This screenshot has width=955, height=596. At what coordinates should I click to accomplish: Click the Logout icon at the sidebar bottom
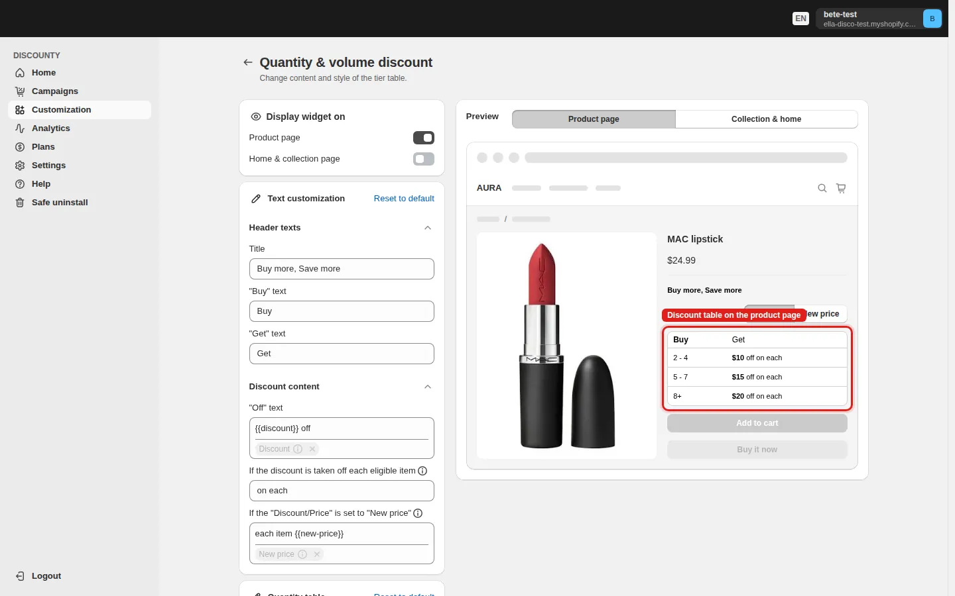pyautogui.click(x=20, y=576)
